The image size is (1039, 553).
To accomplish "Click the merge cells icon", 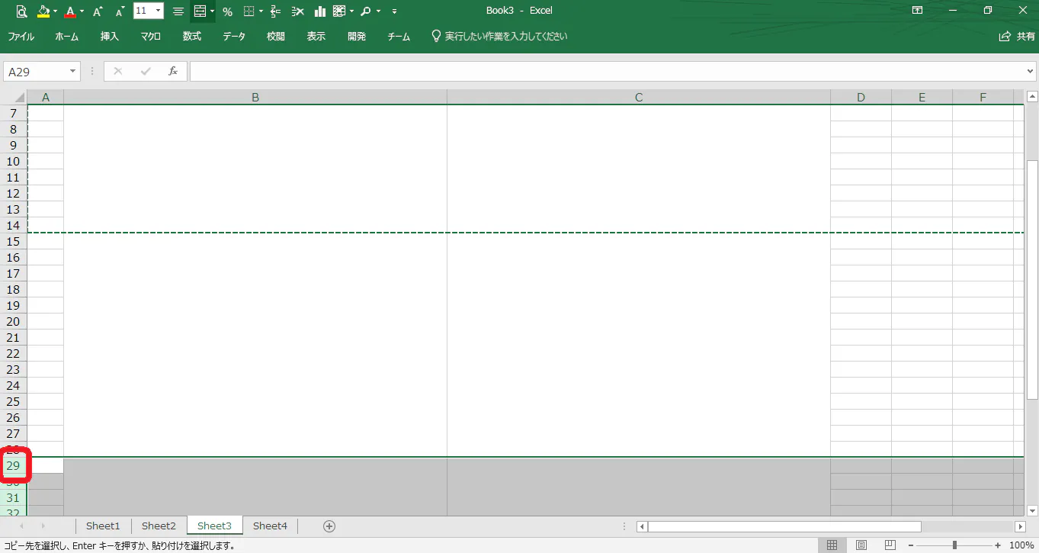I will 200,11.
